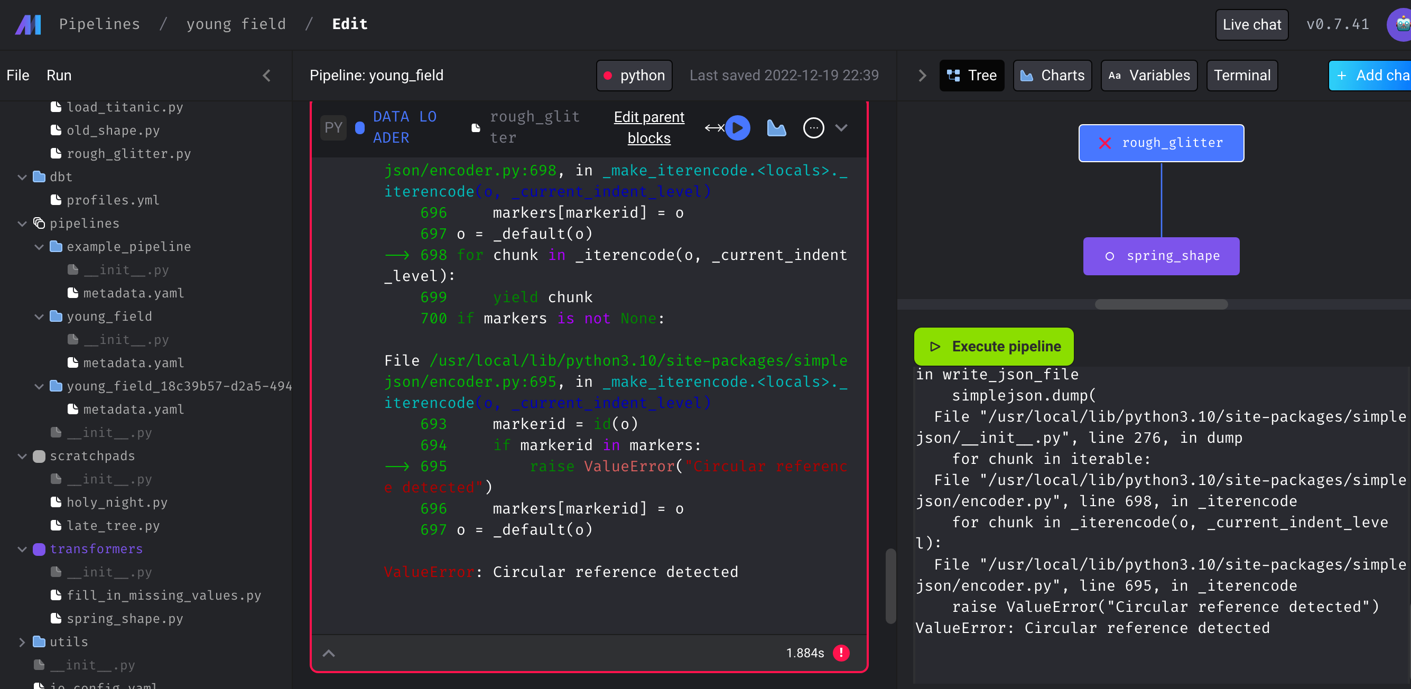Click the error indicator in block footer

tap(841, 653)
